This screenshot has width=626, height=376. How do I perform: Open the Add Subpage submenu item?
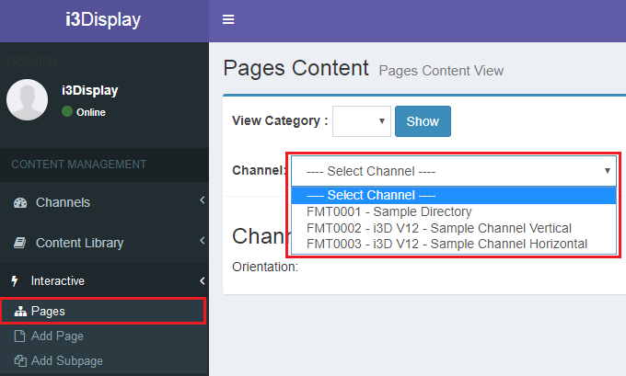pos(104,361)
